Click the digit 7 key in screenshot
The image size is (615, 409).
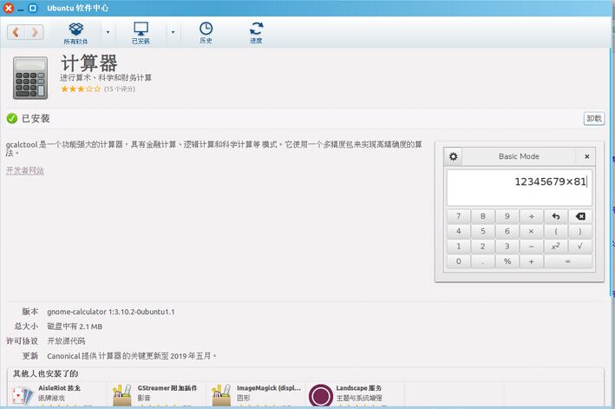(x=459, y=216)
